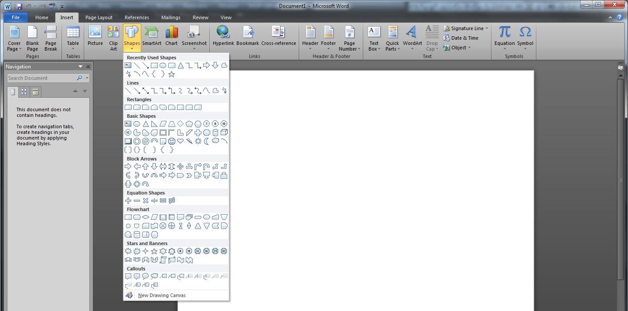The image size is (628, 311).
Task: Open the WordArt gallery
Action: click(412, 38)
